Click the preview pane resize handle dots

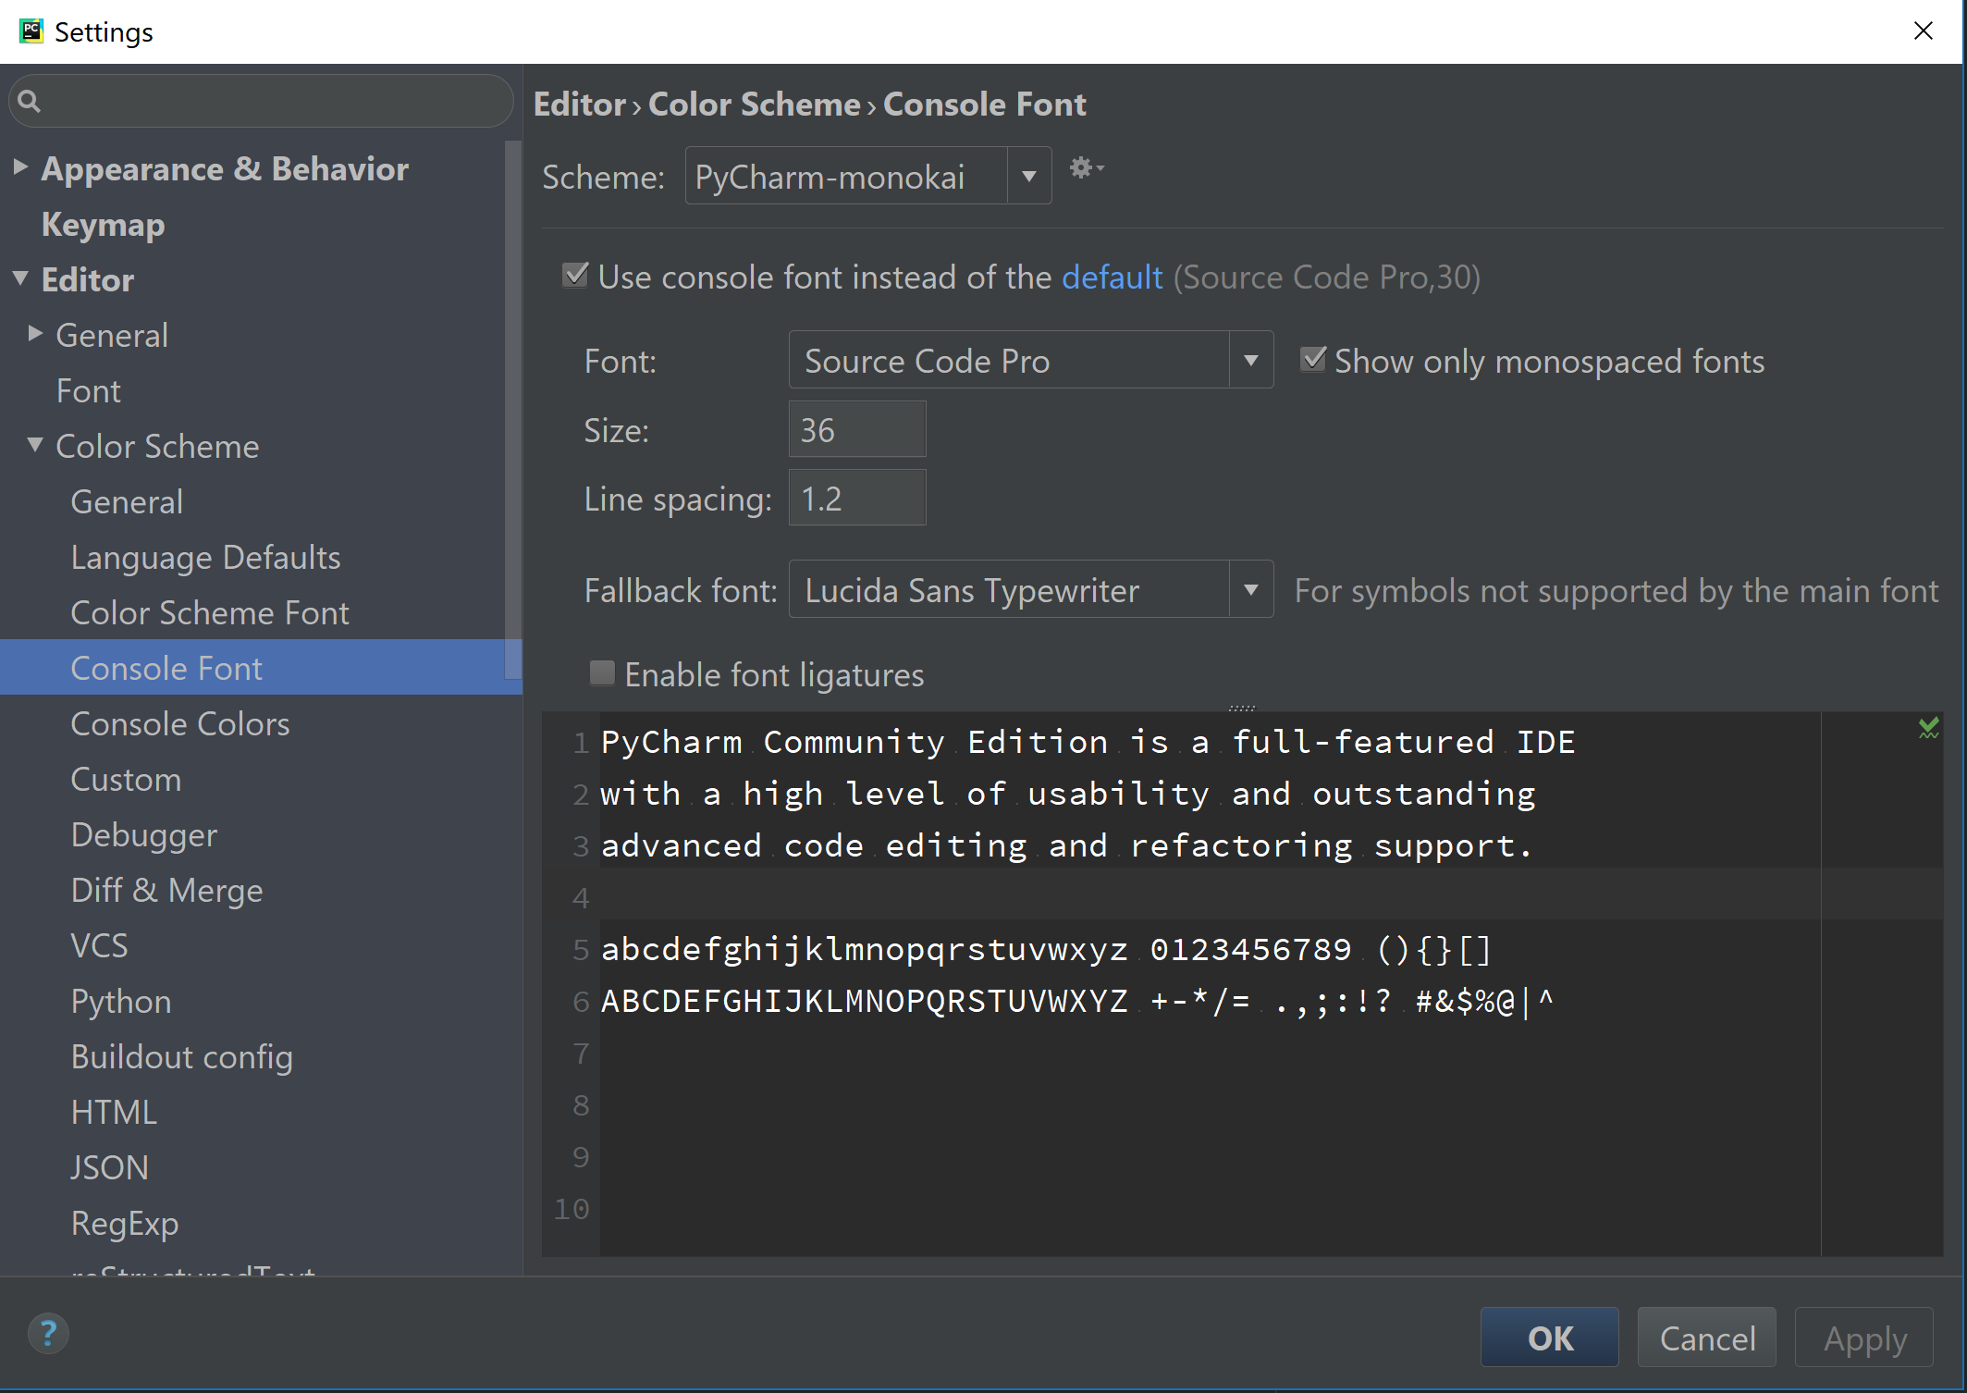coord(1242,708)
